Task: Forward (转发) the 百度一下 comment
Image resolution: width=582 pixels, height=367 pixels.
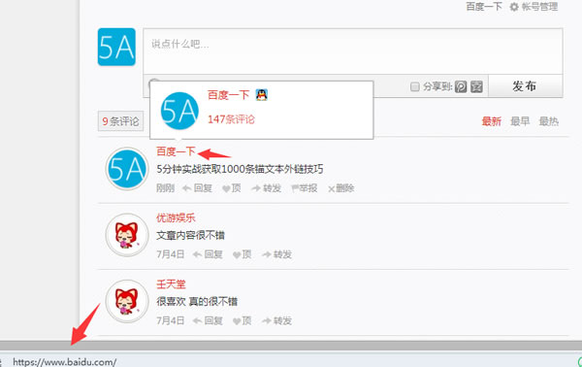Action: point(267,188)
